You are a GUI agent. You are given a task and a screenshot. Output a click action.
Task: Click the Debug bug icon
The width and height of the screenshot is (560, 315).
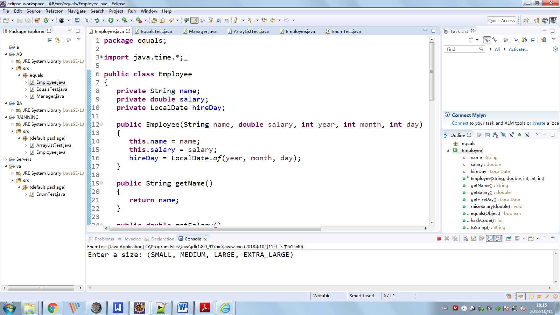click(x=97, y=20)
